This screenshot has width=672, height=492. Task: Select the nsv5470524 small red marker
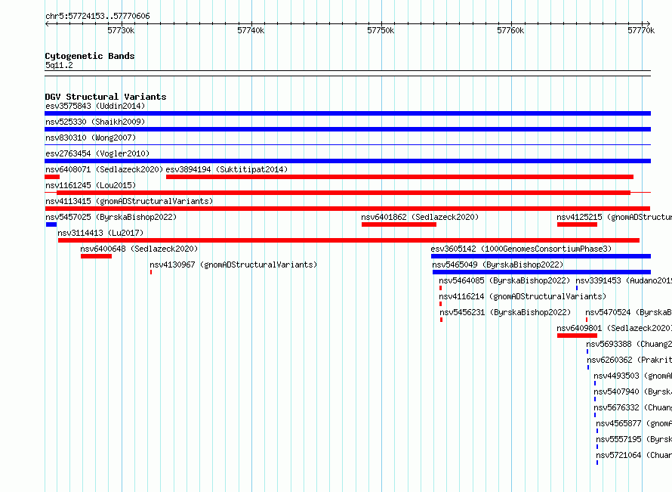[587, 320]
